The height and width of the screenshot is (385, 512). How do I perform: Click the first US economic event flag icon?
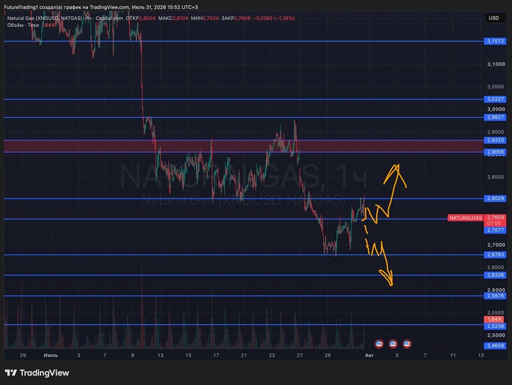pos(379,344)
